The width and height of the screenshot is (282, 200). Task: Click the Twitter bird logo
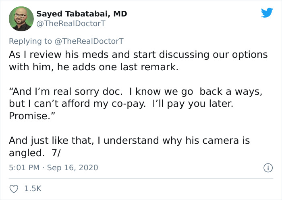click(267, 13)
